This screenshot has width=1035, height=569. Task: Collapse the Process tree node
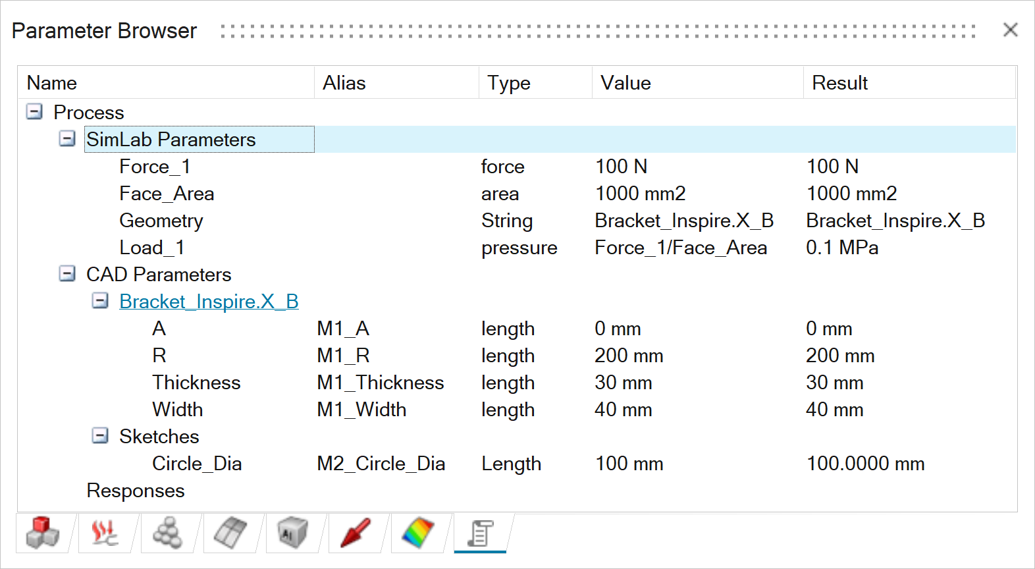point(34,111)
